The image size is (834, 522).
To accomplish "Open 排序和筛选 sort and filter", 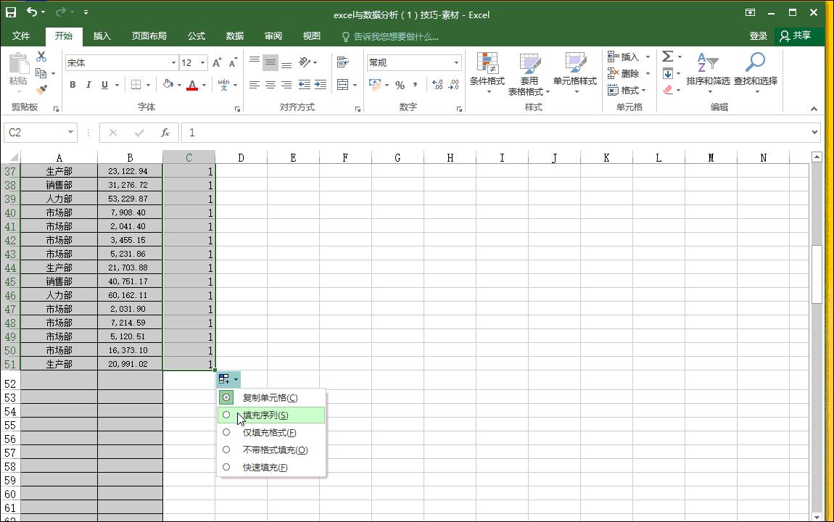I will pos(708,73).
